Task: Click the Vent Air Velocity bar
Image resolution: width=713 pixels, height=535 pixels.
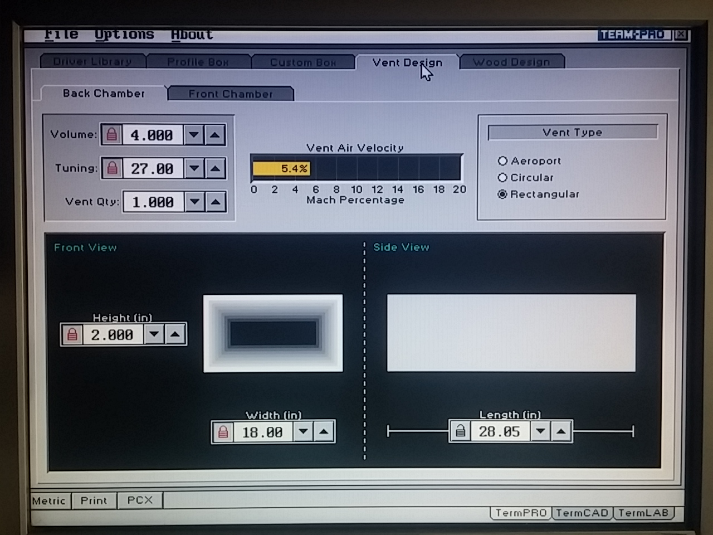Action: point(356,168)
